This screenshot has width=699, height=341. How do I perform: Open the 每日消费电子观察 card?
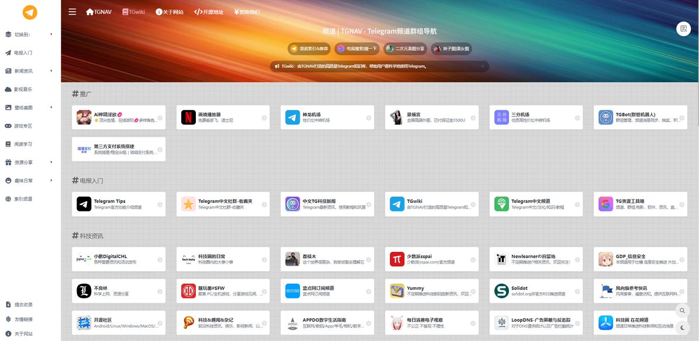431,323
